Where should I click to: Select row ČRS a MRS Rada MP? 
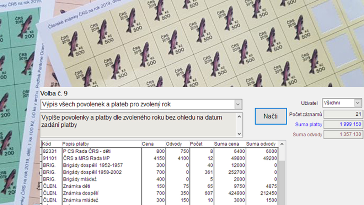click(160, 158)
